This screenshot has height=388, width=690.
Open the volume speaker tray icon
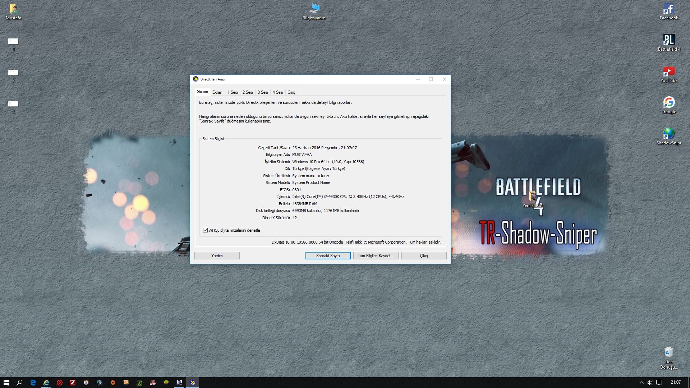[x=650, y=383]
